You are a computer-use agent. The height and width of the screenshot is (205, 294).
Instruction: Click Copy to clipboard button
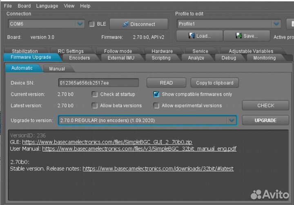[214, 83]
